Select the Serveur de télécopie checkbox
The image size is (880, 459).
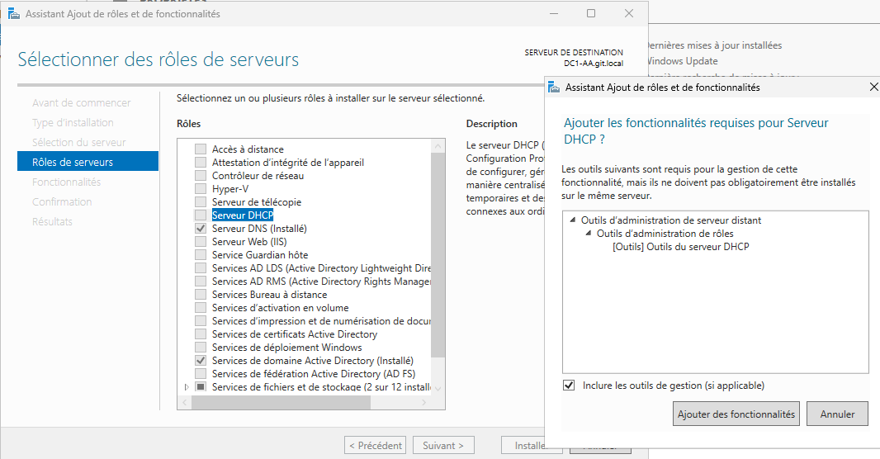201,202
